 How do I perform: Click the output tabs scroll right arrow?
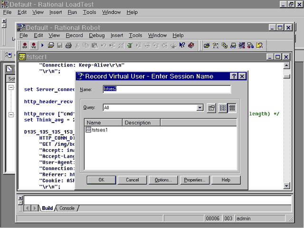[35, 208]
